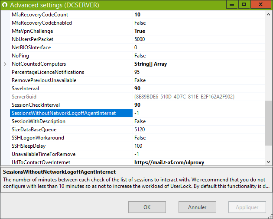Click the scrollbar down arrow
Viewport: 273px width, 219px height.
tap(269, 162)
